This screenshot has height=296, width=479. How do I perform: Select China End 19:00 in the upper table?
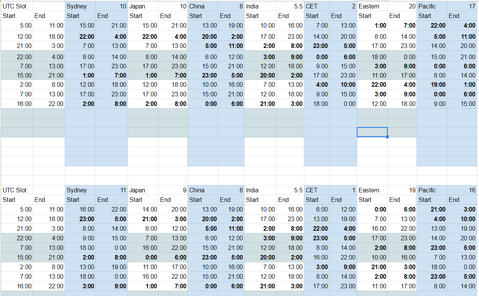pyautogui.click(x=231, y=25)
